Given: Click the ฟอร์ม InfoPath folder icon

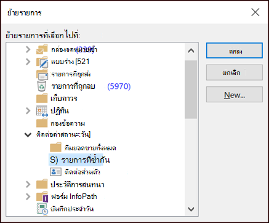Looking at the screenshot, I should tap(42, 197).
